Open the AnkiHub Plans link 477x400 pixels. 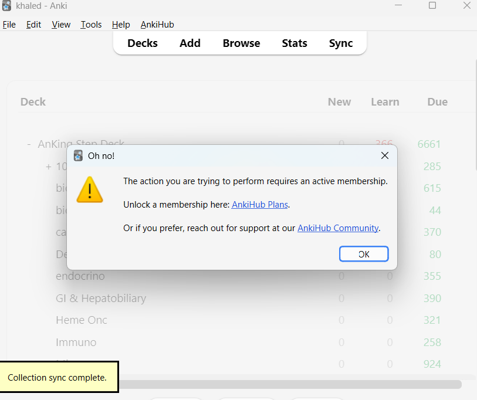[260, 205]
